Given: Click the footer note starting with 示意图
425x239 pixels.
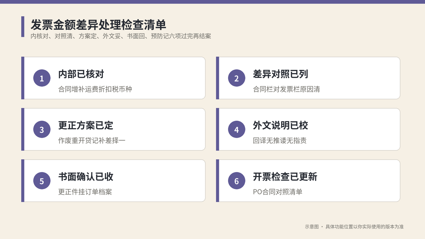Looking at the screenshot, I should tap(354, 227).
